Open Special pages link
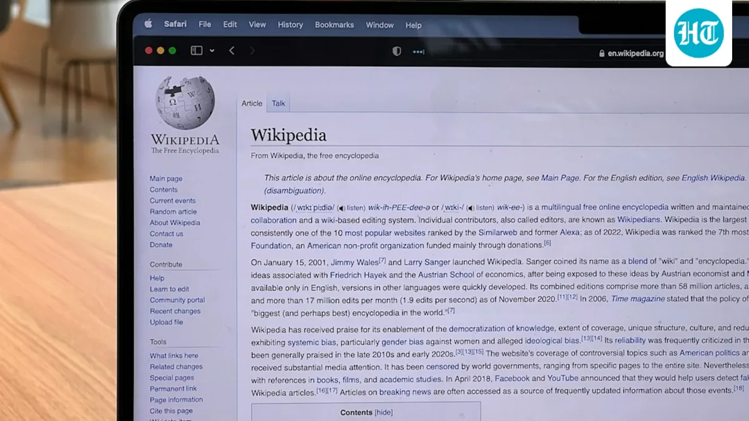 pyautogui.click(x=172, y=378)
